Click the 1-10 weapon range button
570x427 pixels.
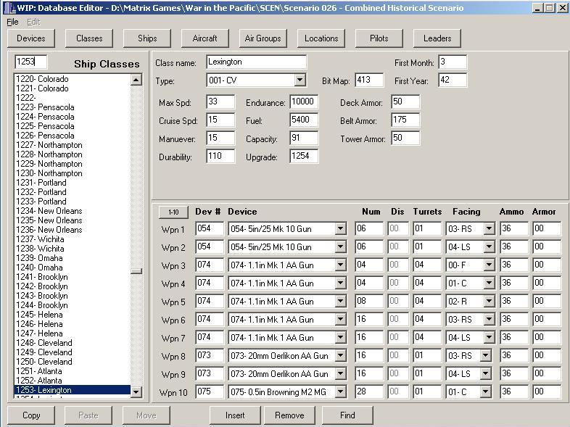point(173,212)
